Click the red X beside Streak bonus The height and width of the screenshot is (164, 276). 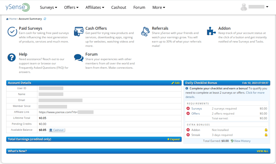pyautogui.click(x=188, y=135)
